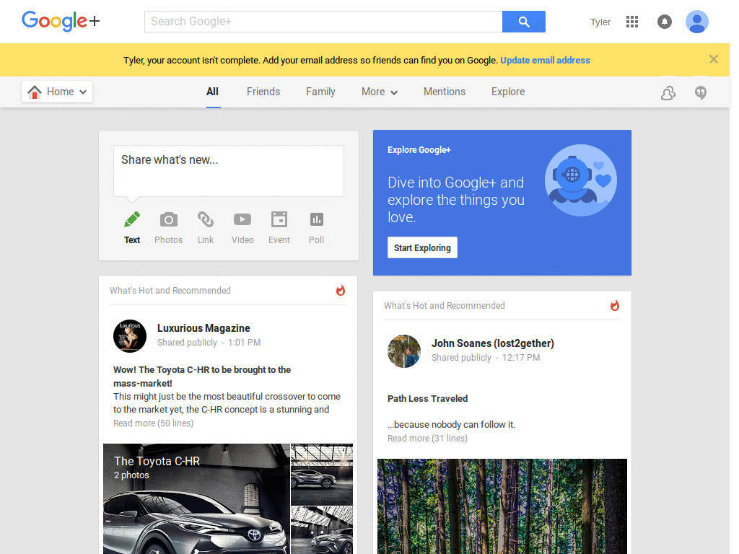
Task: Open the Google apps grid
Action: coord(632,22)
